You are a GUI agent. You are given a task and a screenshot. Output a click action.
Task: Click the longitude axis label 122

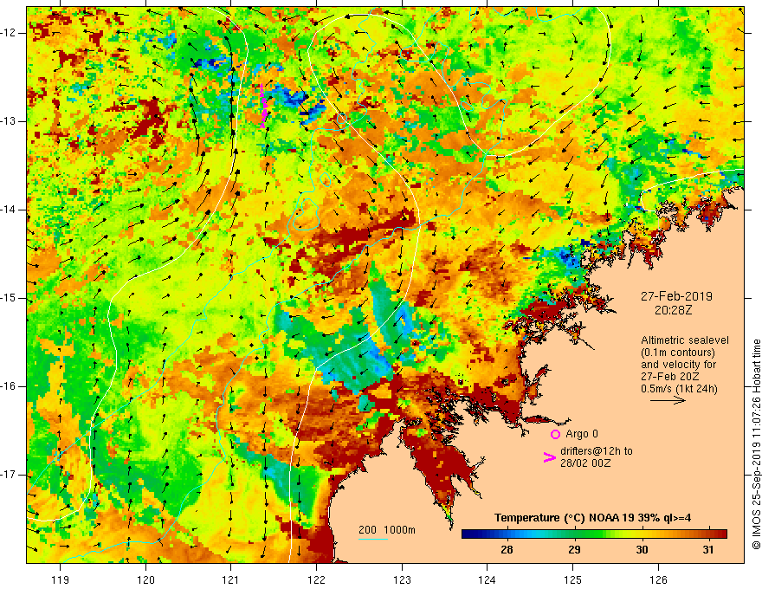316,579
